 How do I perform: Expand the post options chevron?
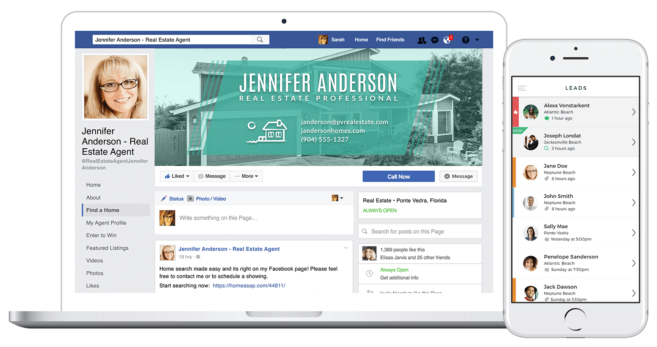click(x=346, y=248)
